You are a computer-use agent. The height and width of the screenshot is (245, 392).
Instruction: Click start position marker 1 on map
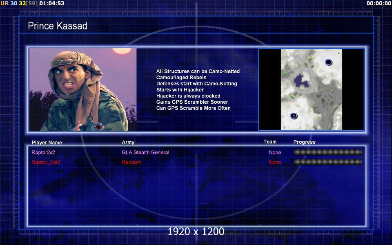click(294, 116)
